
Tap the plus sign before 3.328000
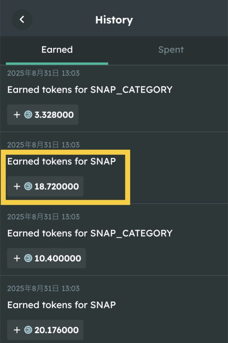[17, 115]
